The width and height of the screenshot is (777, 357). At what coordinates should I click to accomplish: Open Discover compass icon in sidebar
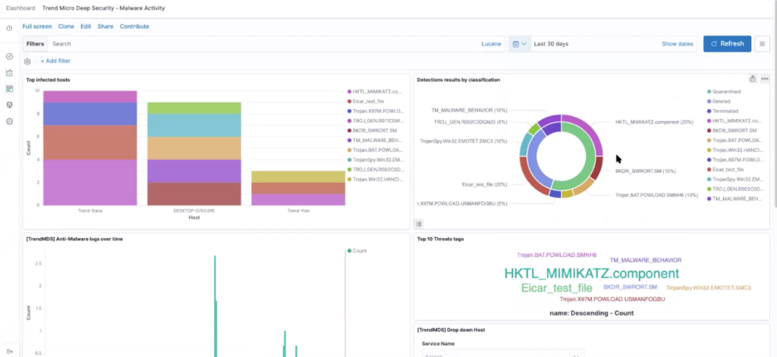pyautogui.click(x=9, y=57)
